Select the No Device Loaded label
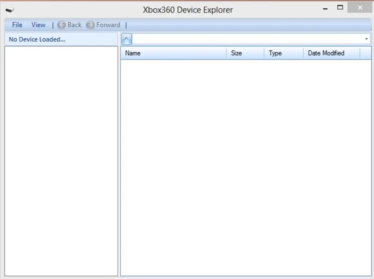 (36, 39)
